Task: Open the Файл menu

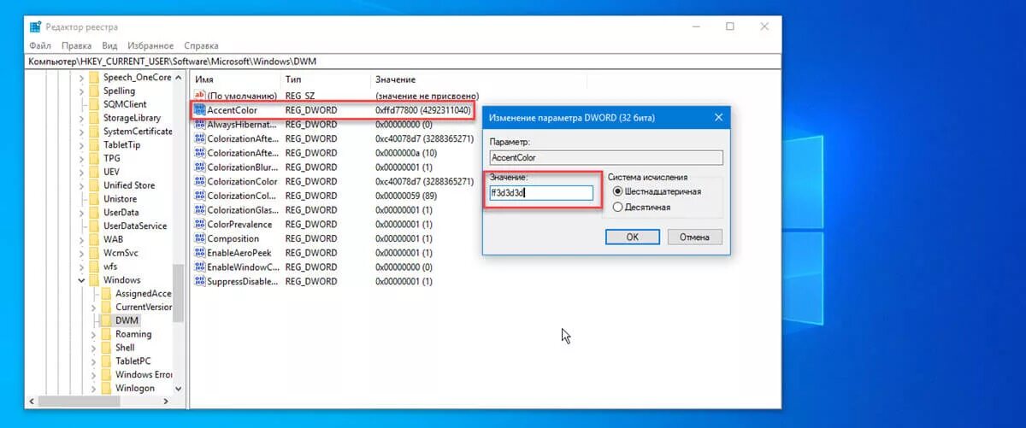Action: point(40,45)
